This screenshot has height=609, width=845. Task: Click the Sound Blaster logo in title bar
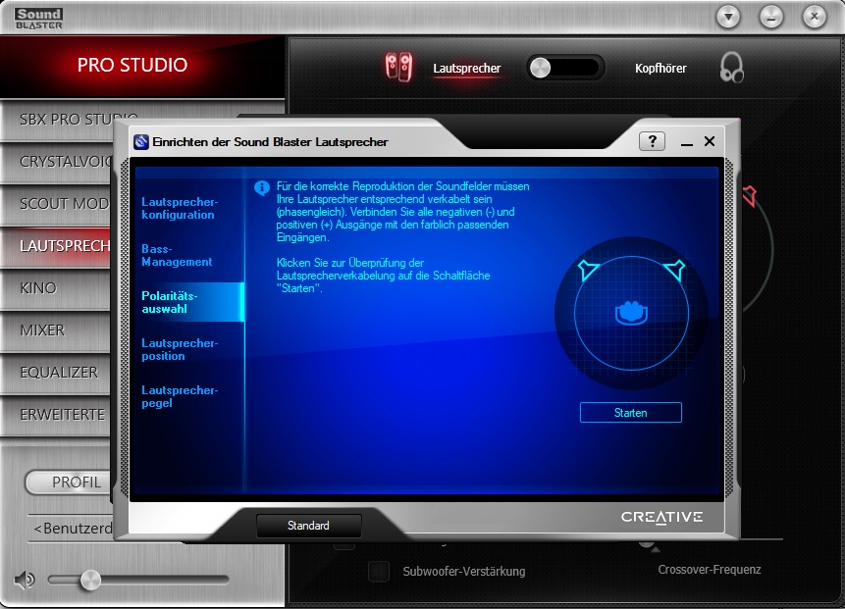(39, 19)
